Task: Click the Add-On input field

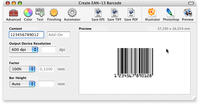Action: pyautogui.click(x=59, y=35)
